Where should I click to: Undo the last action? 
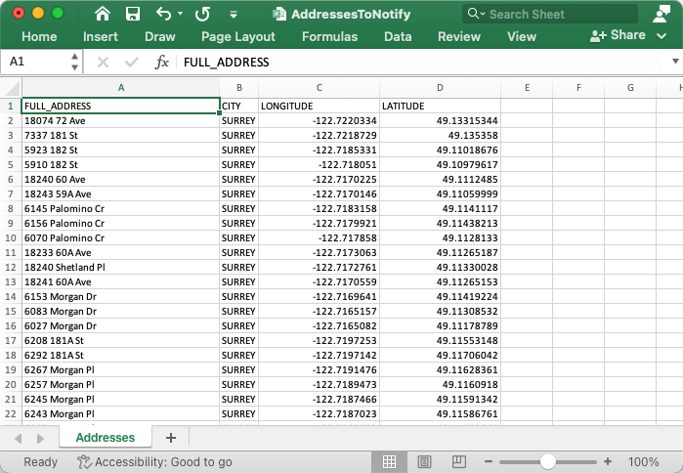[x=162, y=15]
